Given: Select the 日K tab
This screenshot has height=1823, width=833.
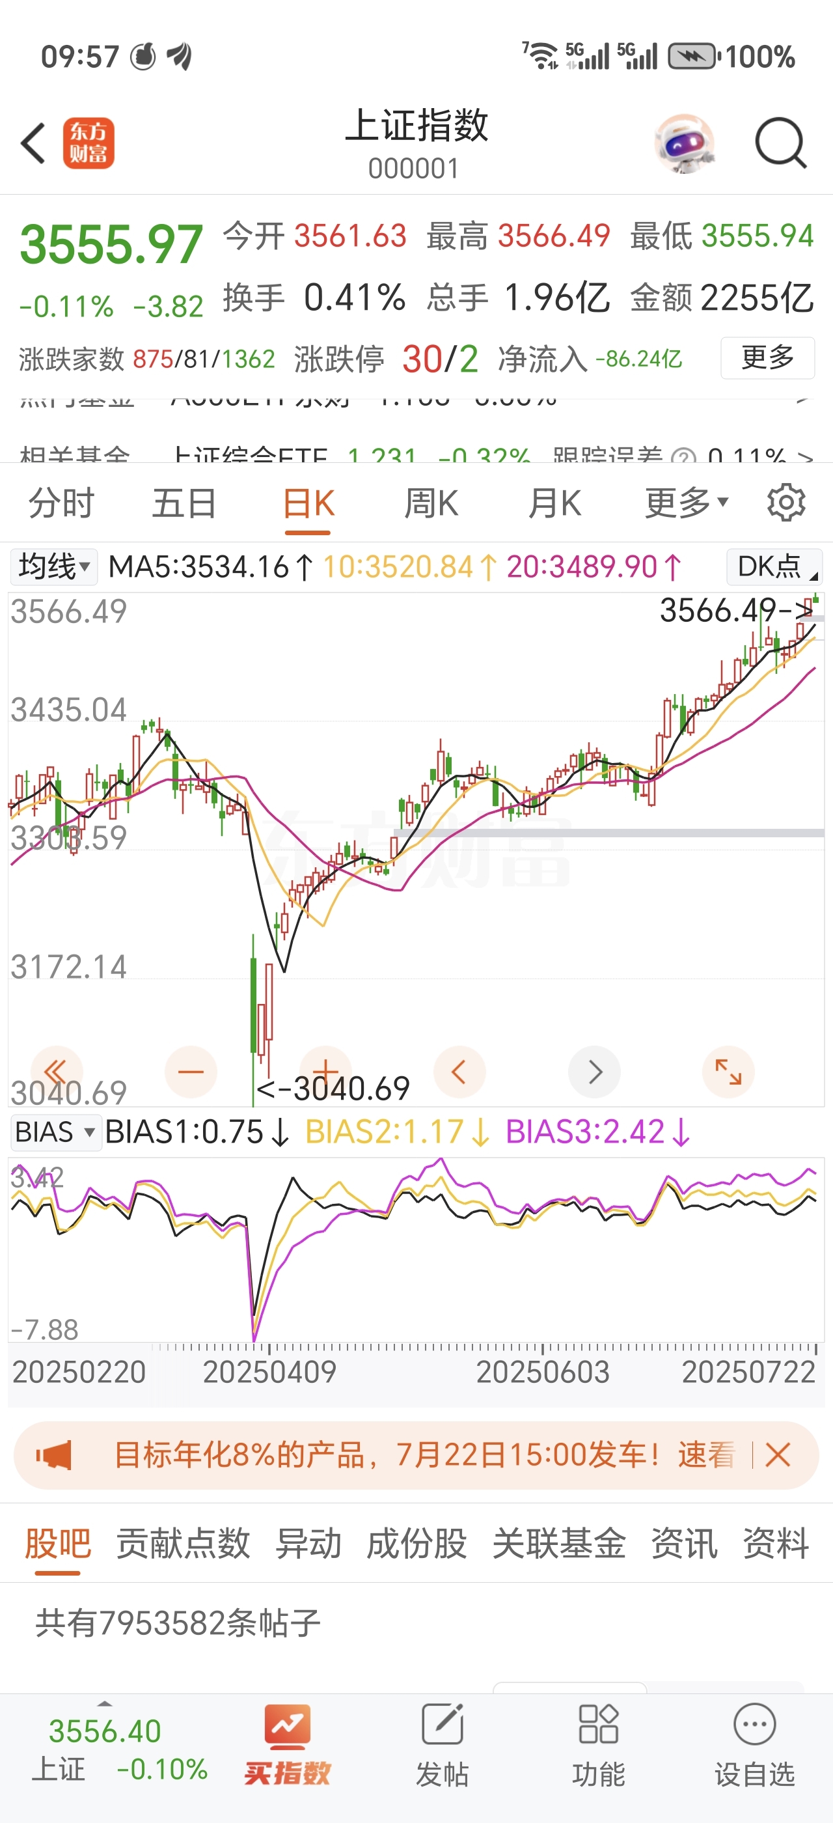Looking at the screenshot, I should [x=308, y=503].
